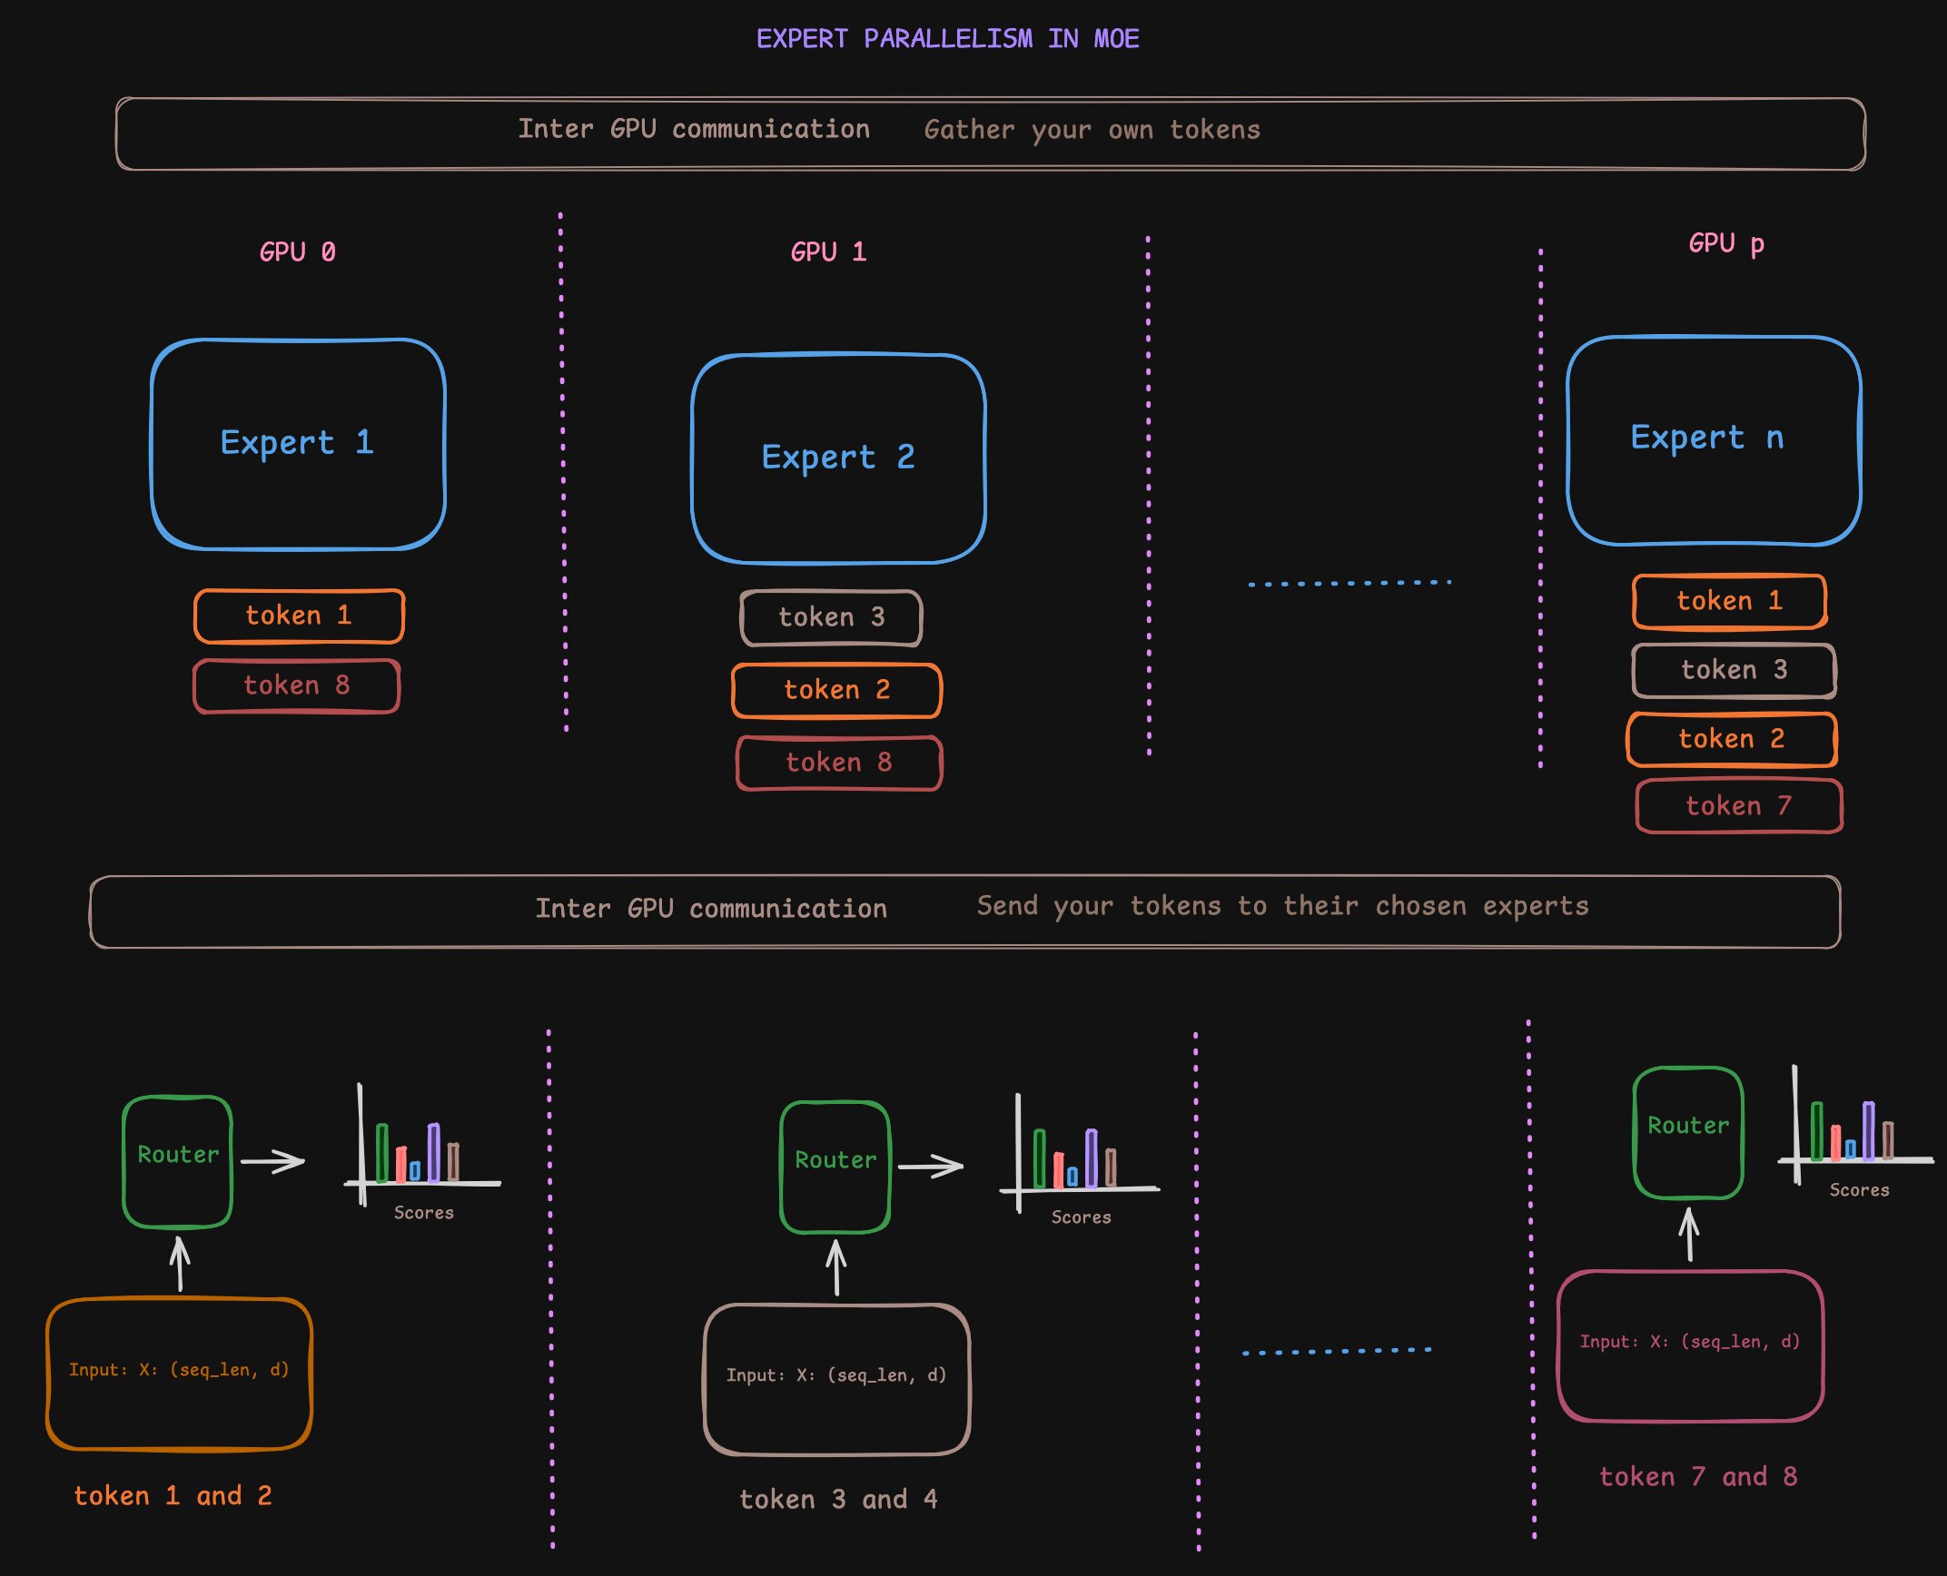This screenshot has width=1947, height=1576.
Task: Select the Expert 2 rounded box
Action: pos(837,458)
